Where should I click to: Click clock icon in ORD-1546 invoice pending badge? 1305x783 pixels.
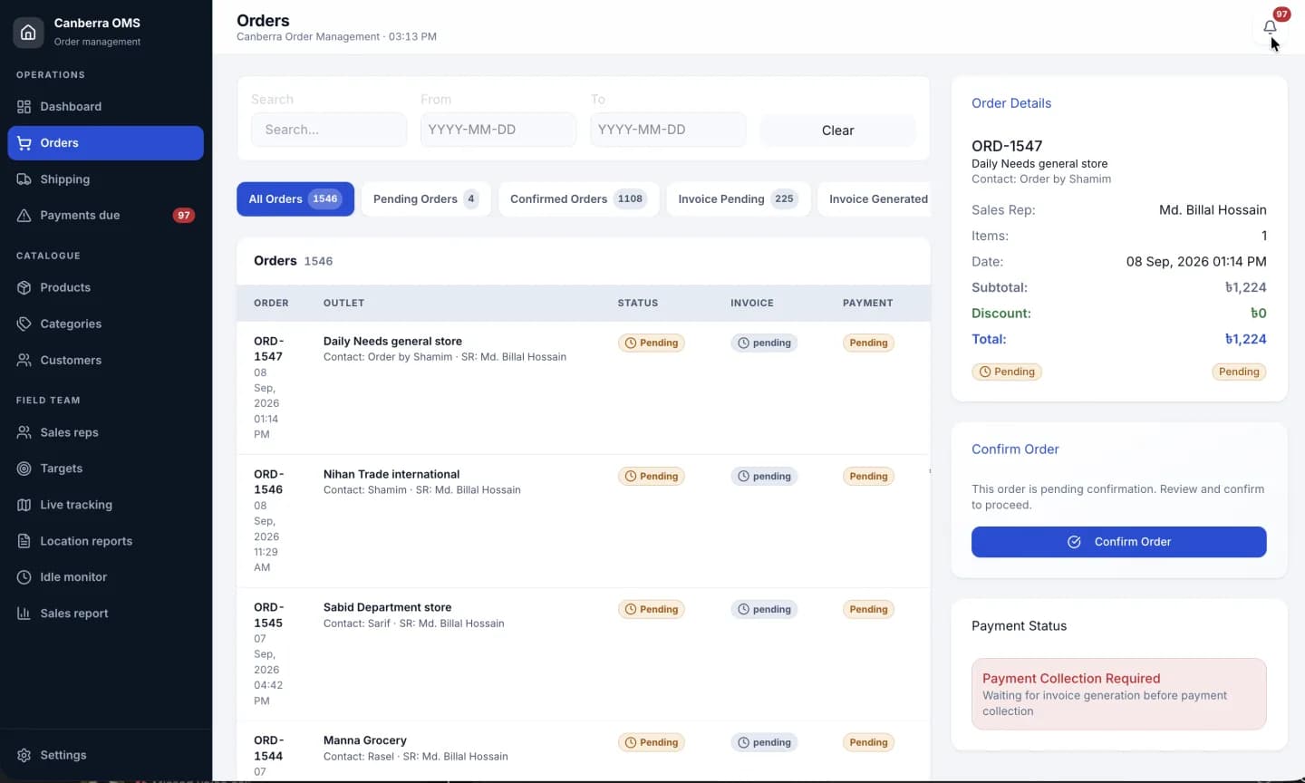[x=743, y=477]
